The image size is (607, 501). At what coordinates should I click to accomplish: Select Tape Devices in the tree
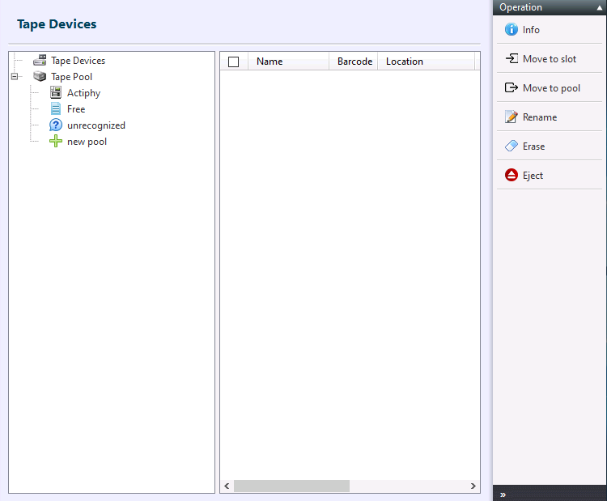coord(78,61)
